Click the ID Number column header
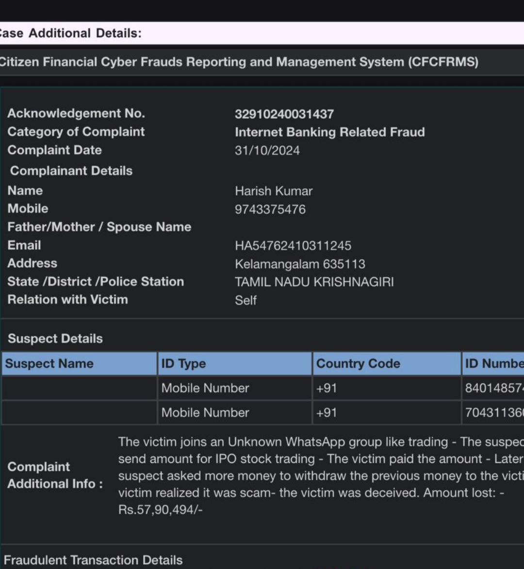The height and width of the screenshot is (569, 524). point(493,364)
